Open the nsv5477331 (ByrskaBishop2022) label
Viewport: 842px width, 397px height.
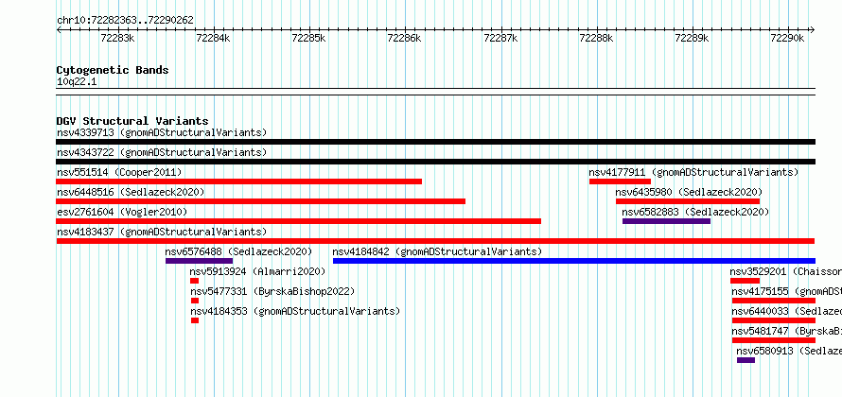[272, 291]
